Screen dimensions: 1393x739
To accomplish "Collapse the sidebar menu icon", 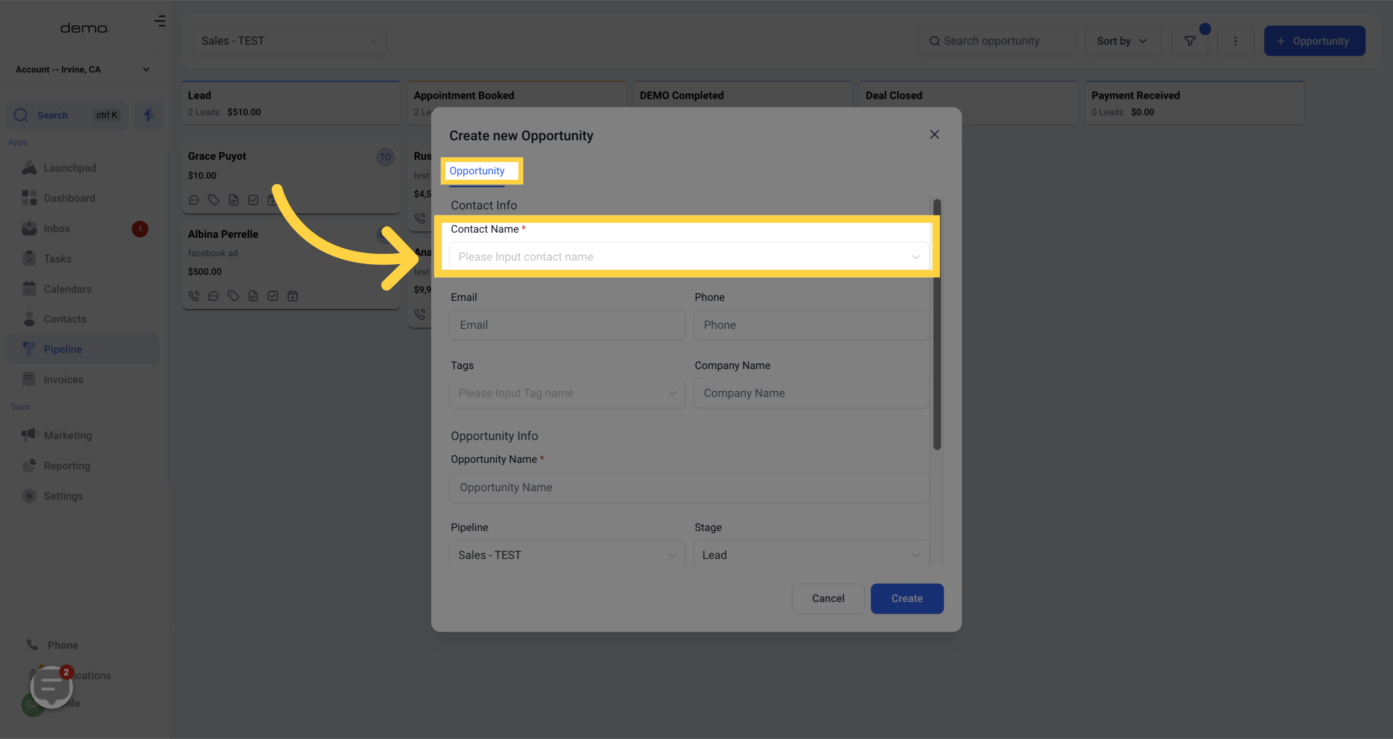I will (x=160, y=21).
